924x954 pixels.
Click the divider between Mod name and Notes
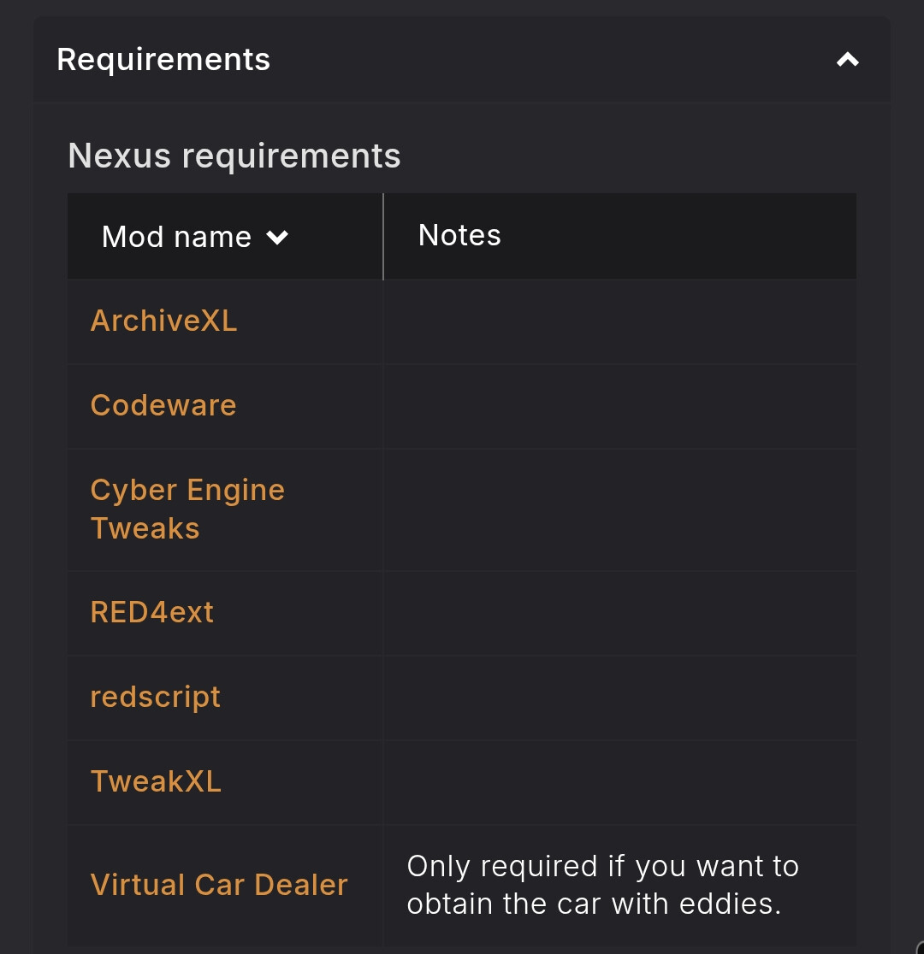(x=383, y=237)
